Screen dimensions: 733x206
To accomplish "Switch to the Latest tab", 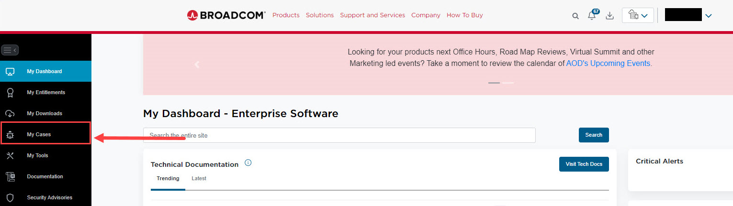I will [199, 178].
